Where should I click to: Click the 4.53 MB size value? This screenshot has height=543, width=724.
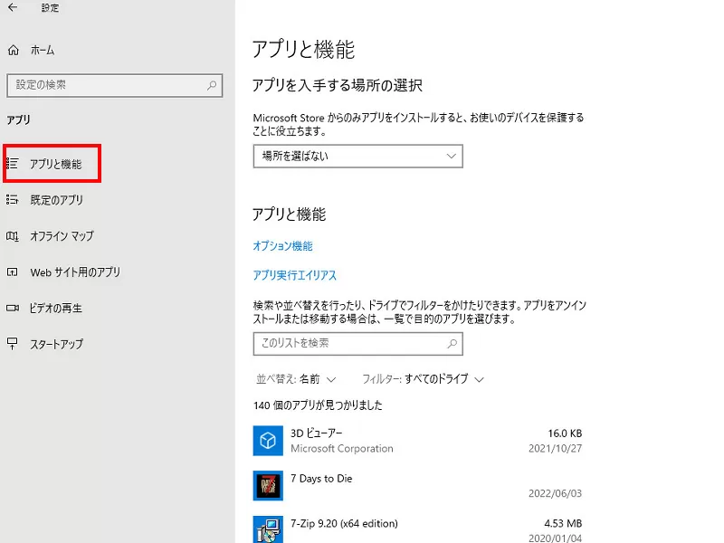tap(563, 524)
